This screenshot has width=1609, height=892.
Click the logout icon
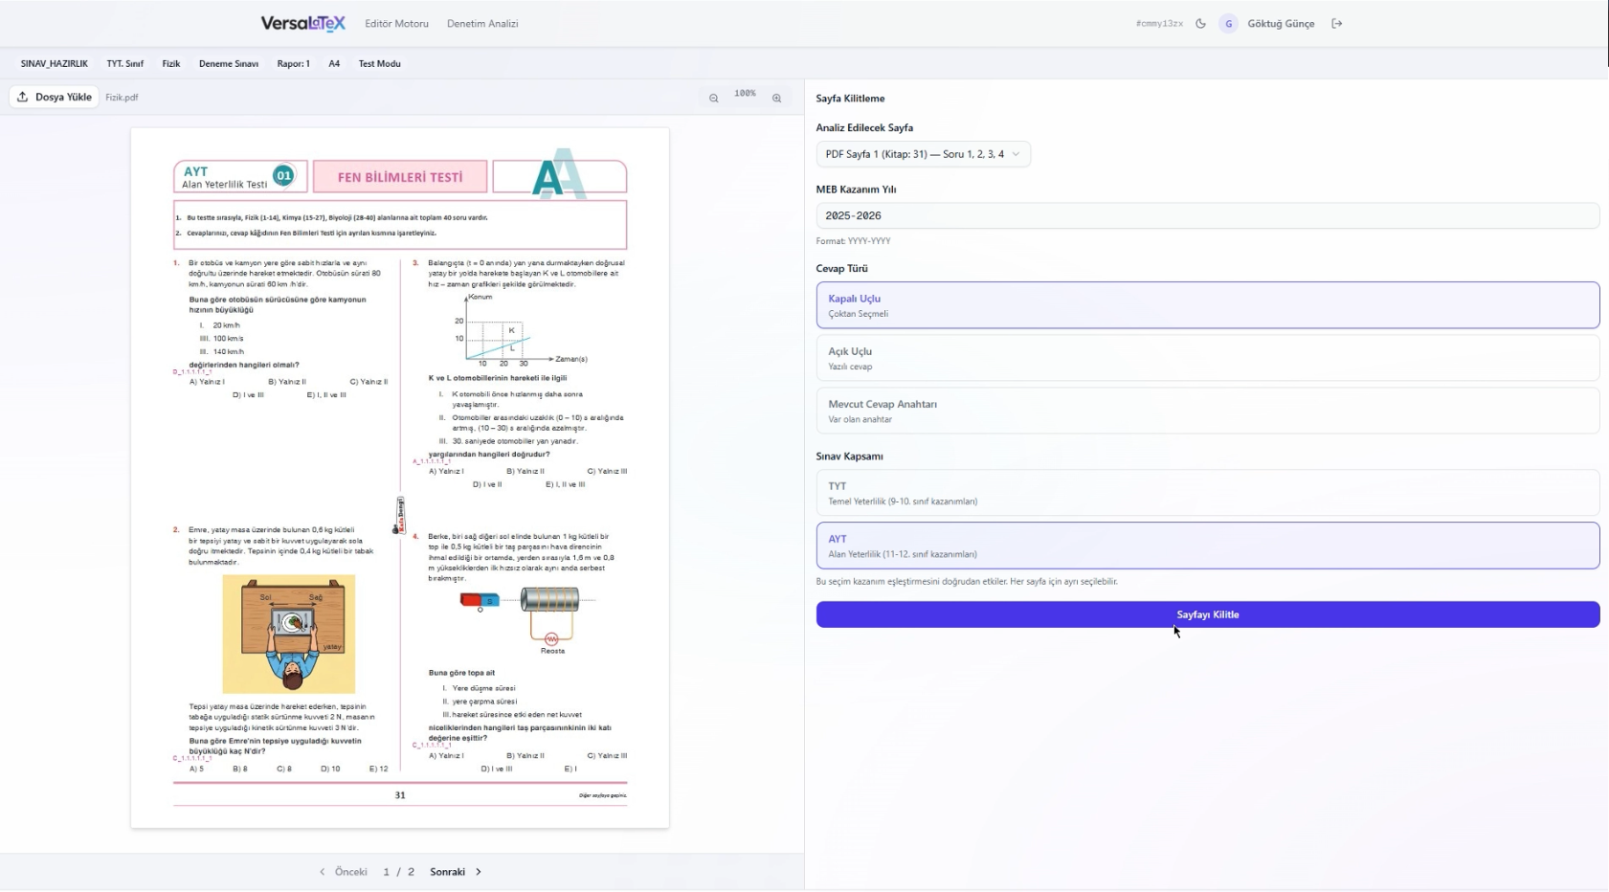[1337, 24]
